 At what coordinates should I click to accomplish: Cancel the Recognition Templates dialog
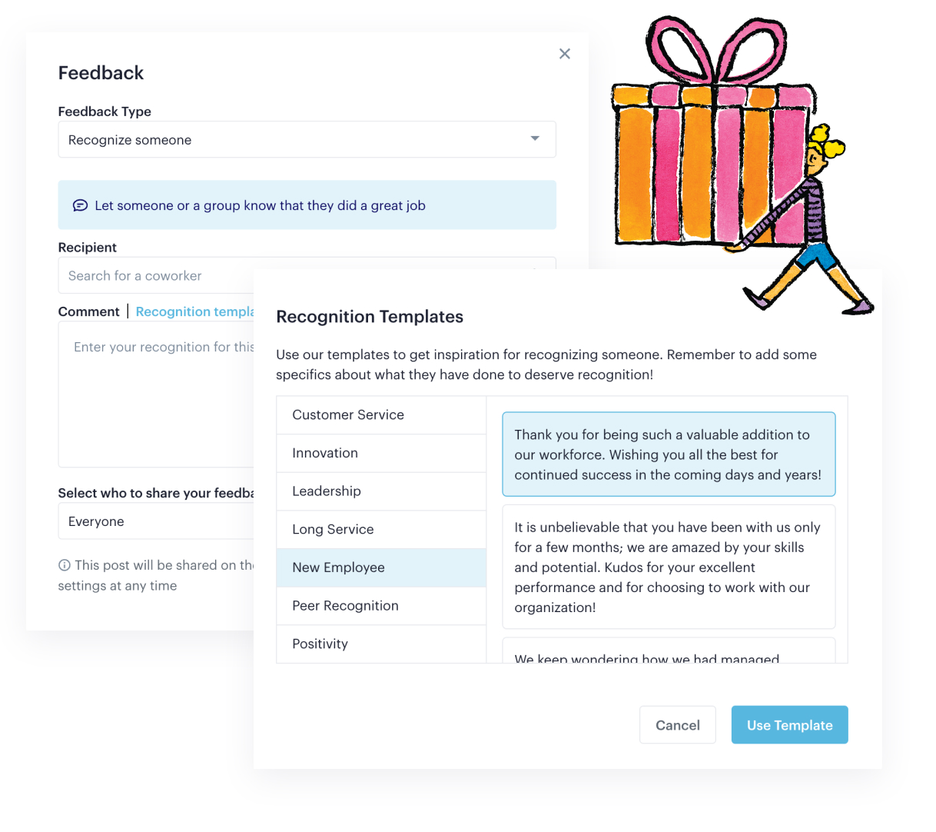pos(677,724)
